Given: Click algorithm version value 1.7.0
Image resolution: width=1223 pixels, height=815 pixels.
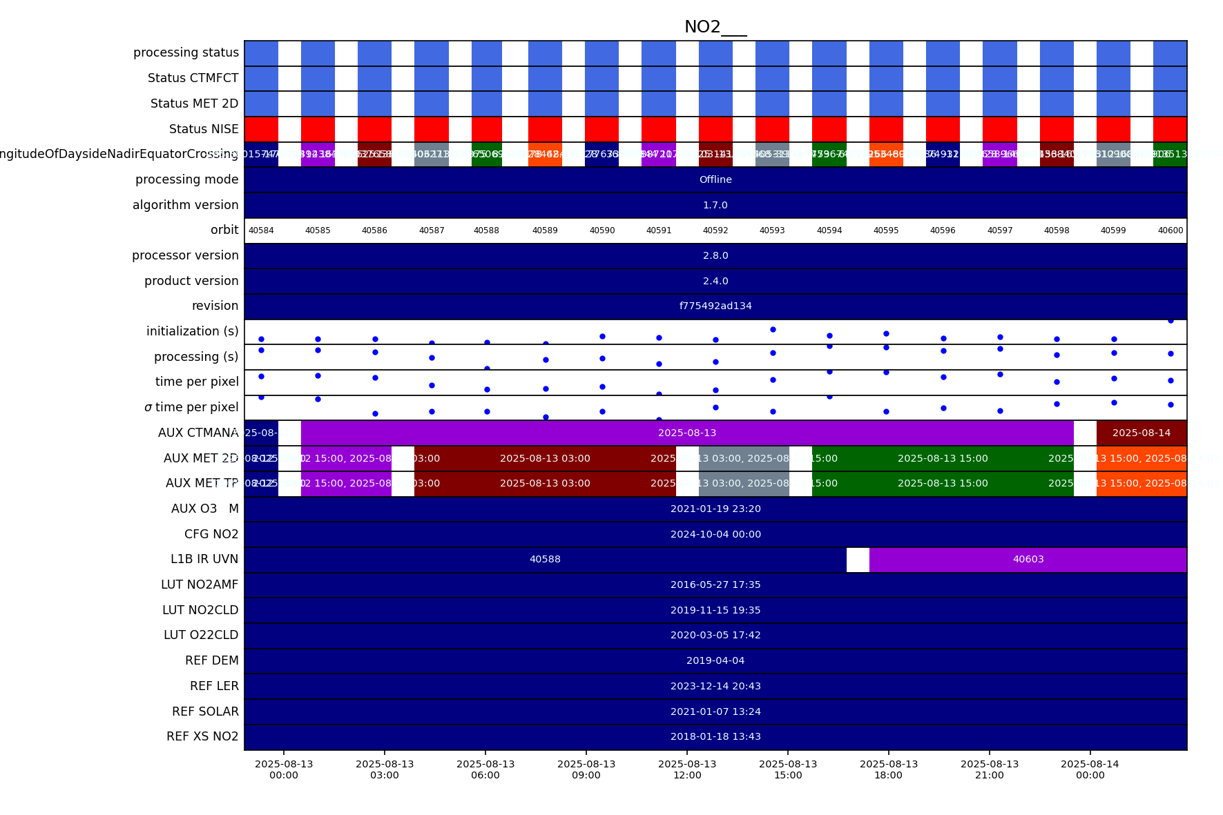Looking at the screenshot, I should click(x=715, y=205).
